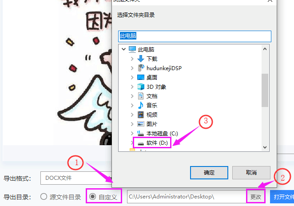Select the 下载 folder icon
Viewport: 294px width, 206px height.
click(141, 59)
